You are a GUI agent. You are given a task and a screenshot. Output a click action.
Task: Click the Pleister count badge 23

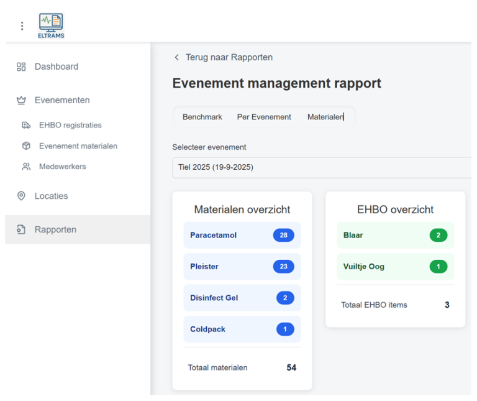[283, 267]
